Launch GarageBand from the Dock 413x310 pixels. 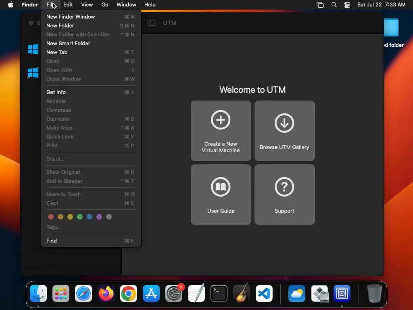[242, 293]
